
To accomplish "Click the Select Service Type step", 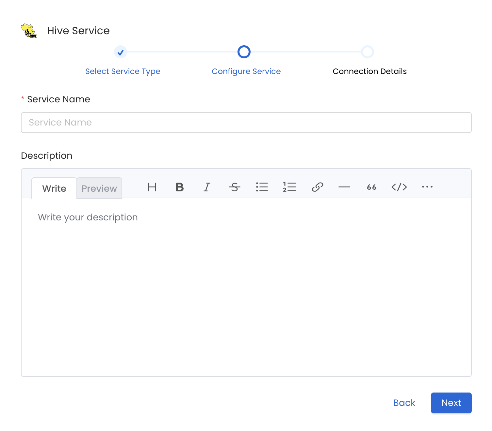I will click(121, 52).
